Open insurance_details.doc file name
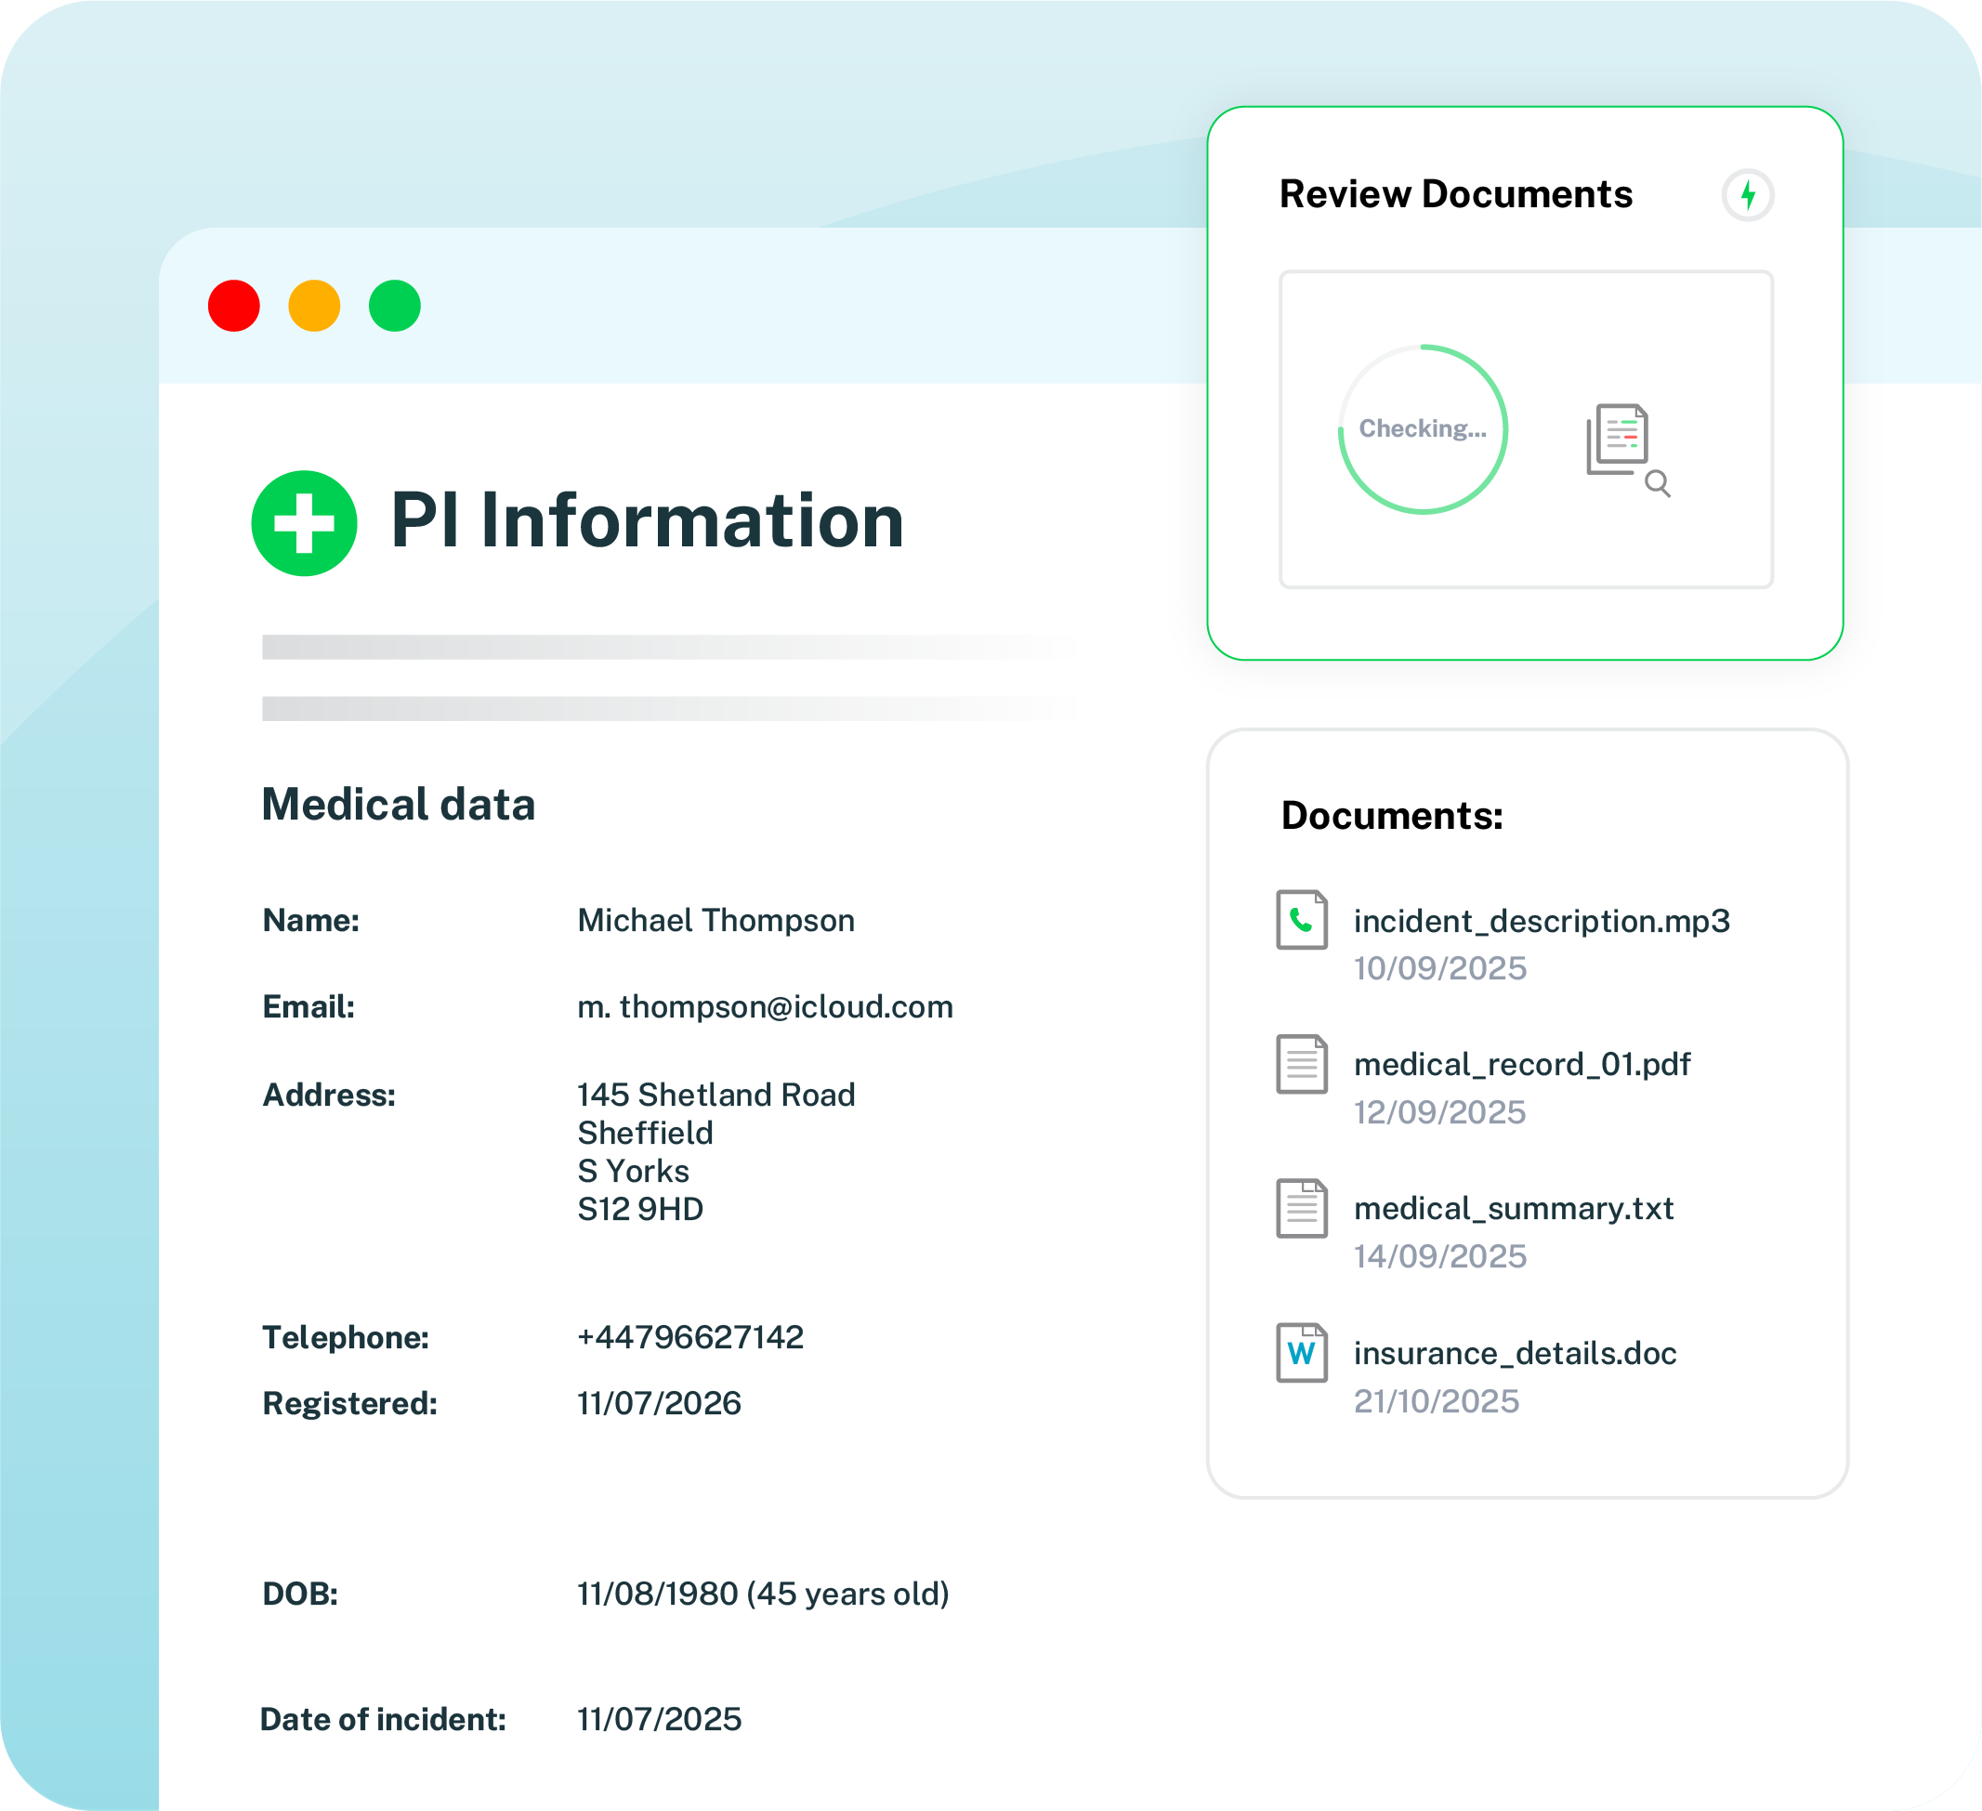Screen dimensions: 1982x1811 1514,1354
